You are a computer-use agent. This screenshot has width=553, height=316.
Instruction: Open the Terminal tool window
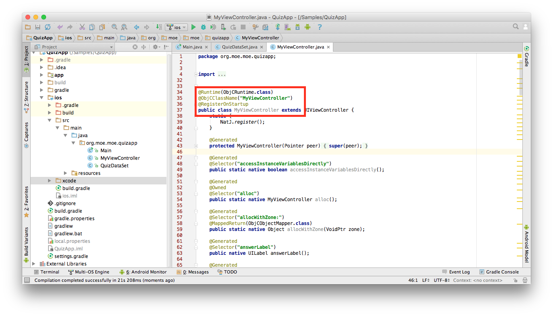tap(46, 272)
